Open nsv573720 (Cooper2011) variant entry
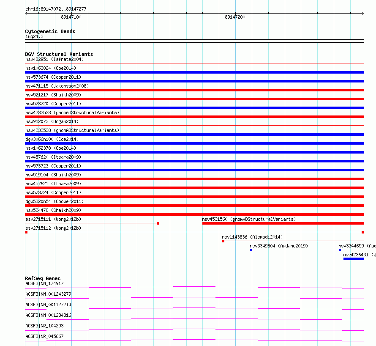The width and height of the screenshot is (376, 346). [x=53, y=104]
